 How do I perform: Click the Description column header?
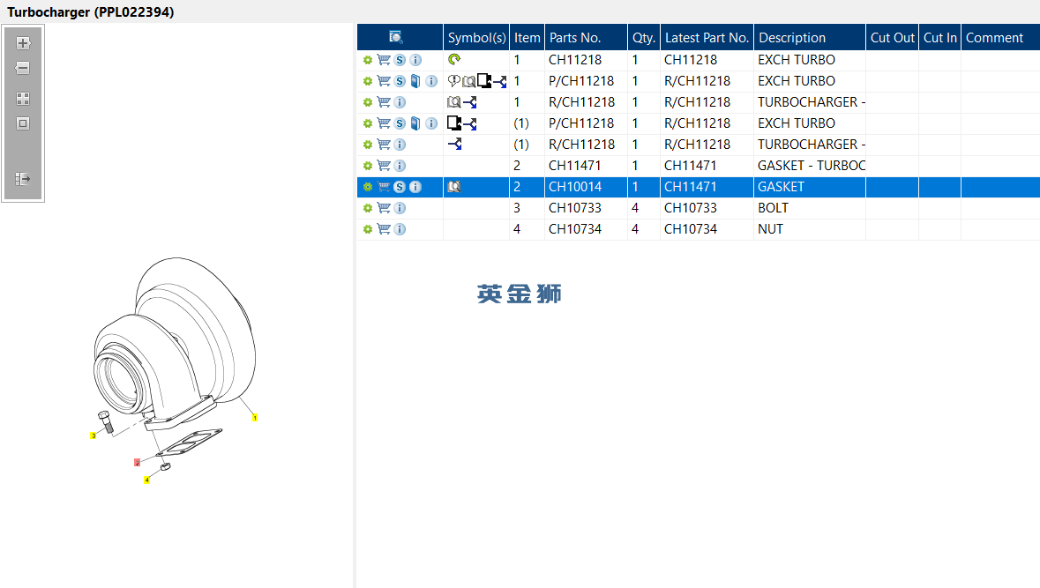(x=810, y=37)
